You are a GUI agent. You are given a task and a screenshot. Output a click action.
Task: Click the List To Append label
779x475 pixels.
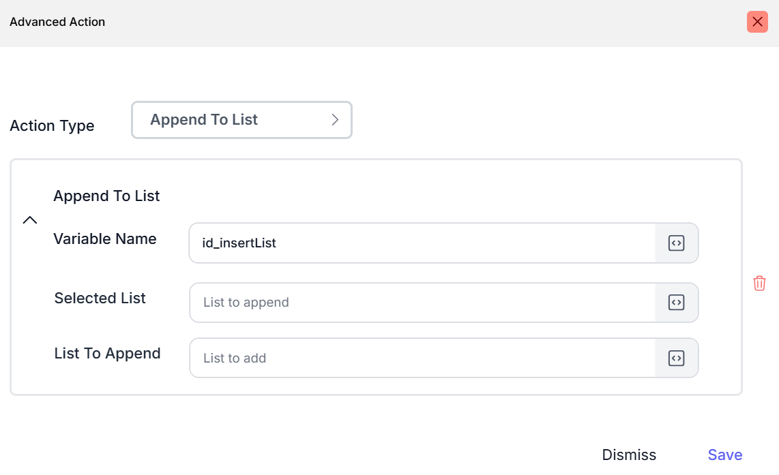[108, 354]
